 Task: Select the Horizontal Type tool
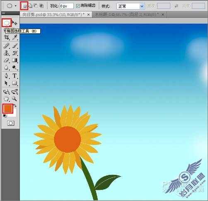(x=15, y=76)
